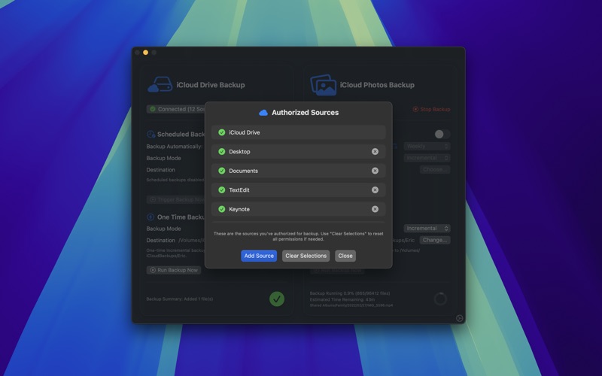
Task: Click Run Backup Now in Drive panel
Action: [x=174, y=270]
